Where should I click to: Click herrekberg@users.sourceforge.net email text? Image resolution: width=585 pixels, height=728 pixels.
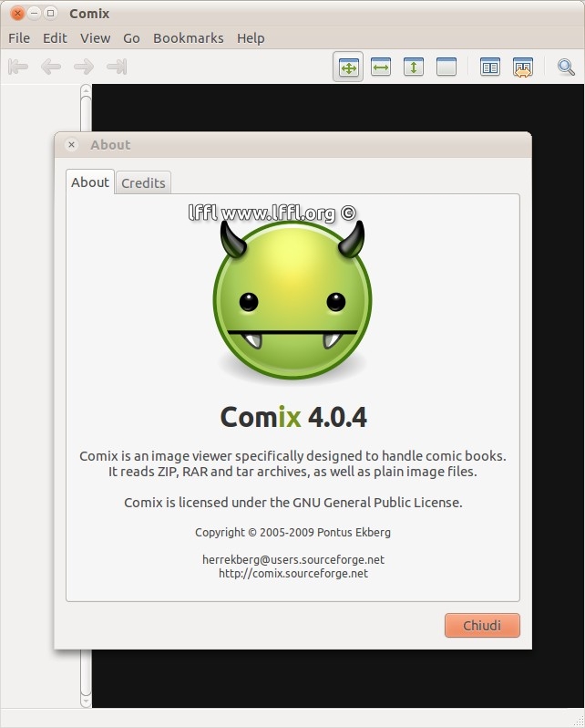pyautogui.click(x=293, y=559)
